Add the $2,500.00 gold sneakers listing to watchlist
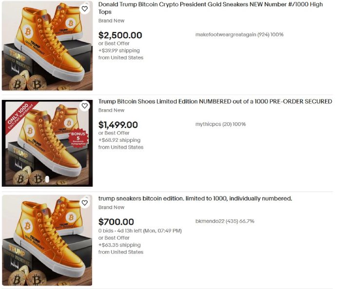The image size is (341, 289). [85, 9]
